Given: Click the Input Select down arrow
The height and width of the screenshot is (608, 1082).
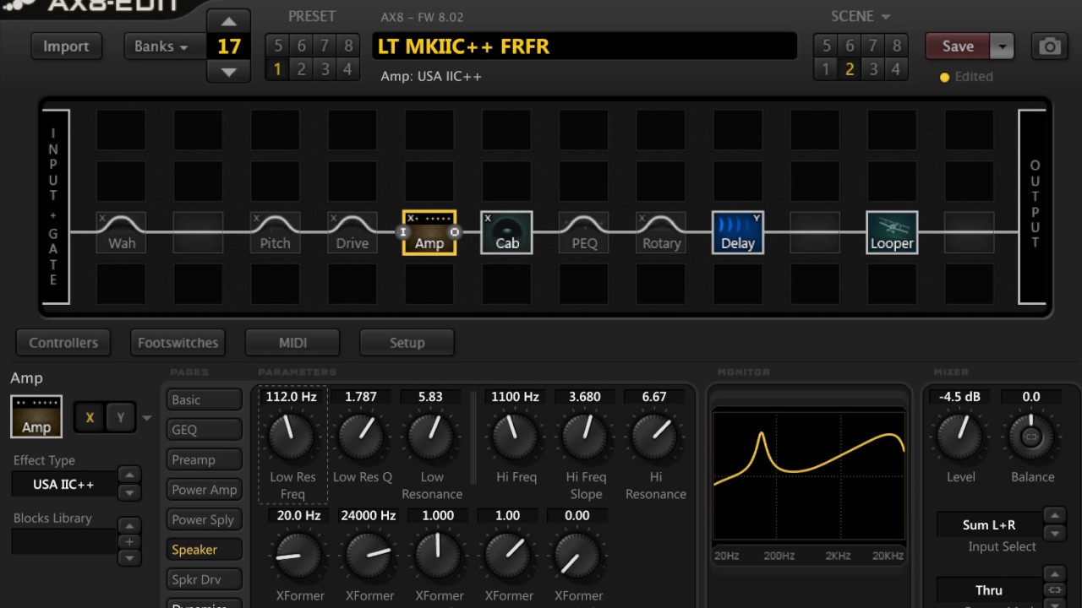Looking at the screenshot, I should [x=1054, y=533].
